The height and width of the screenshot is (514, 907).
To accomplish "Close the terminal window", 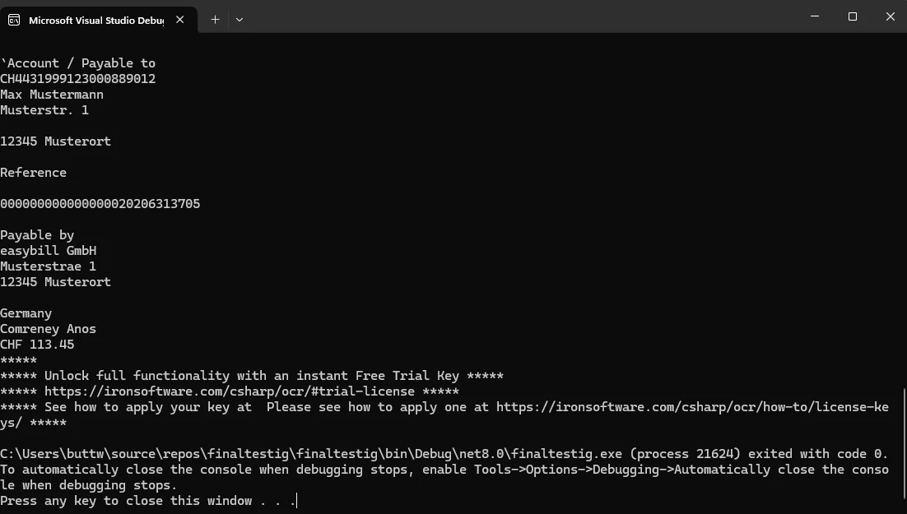I will [x=891, y=16].
